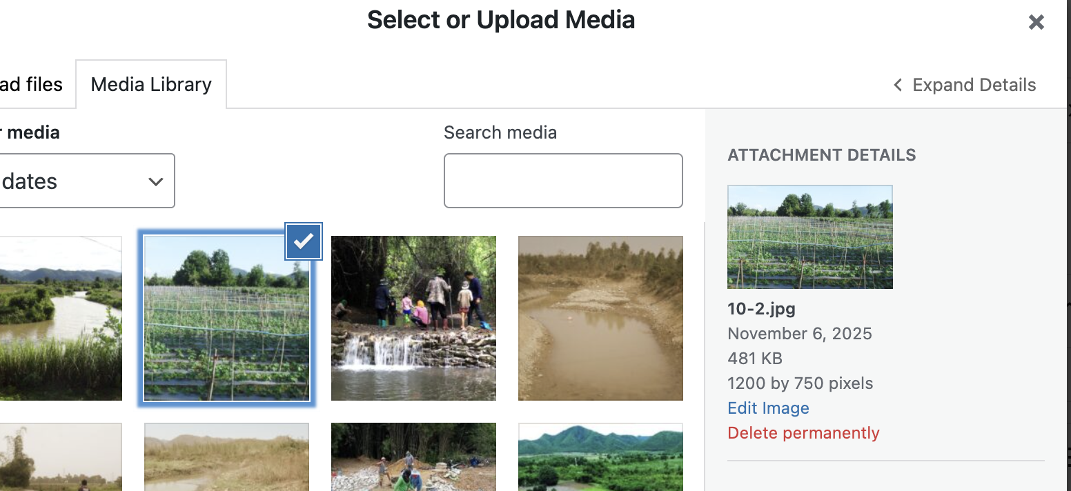1071x491 pixels.
Task: Select the waterfall with people thumbnail
Action: coord(413,318)
